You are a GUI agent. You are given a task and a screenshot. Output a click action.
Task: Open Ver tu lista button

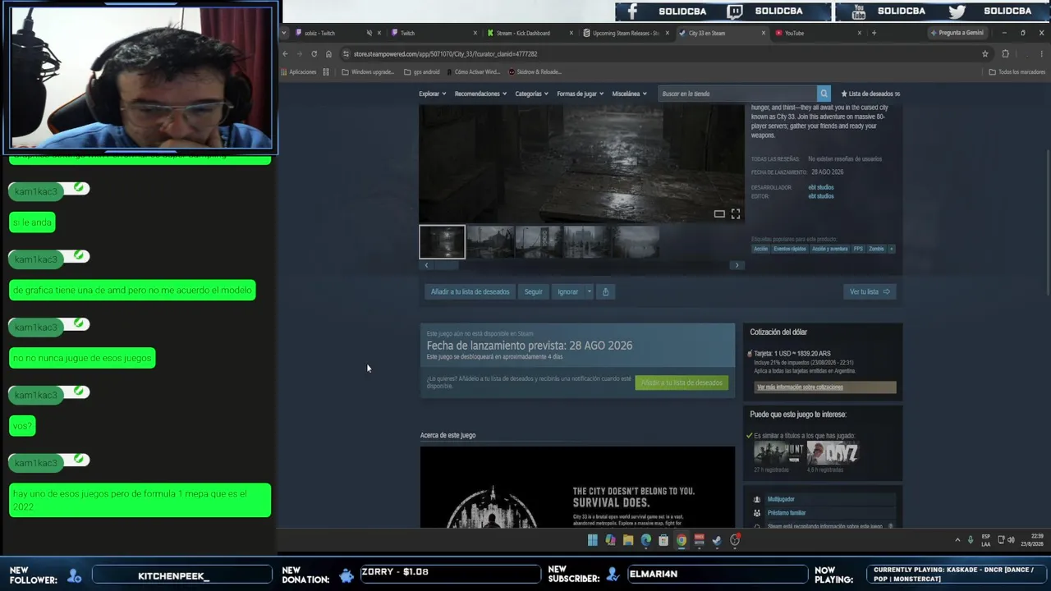point(869,291)
